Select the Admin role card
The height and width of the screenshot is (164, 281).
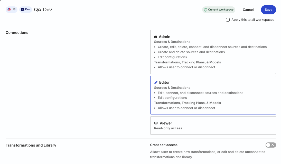pyautogui.click(x=213, y=51)
